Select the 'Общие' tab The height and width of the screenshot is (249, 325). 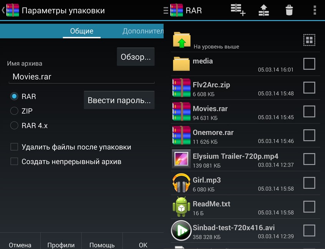tap(81, 31)
